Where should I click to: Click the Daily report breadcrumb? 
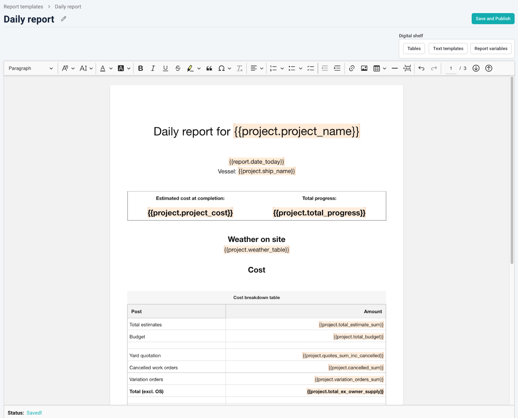point(68,6)
